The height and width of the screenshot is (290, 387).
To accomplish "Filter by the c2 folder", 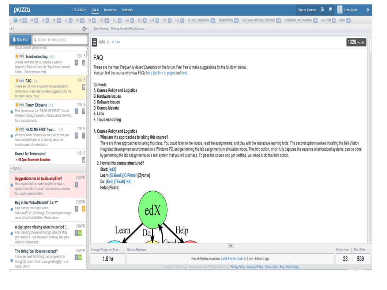I will pyautogui.click(x=20, y=20).
